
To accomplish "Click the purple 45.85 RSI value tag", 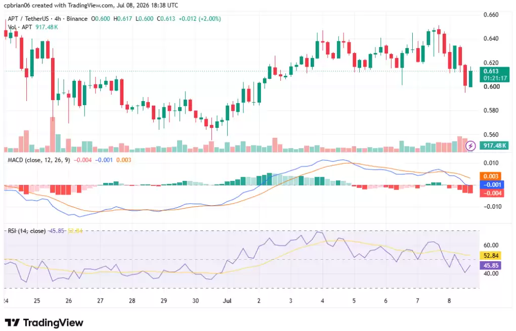I will pos(490,265).
